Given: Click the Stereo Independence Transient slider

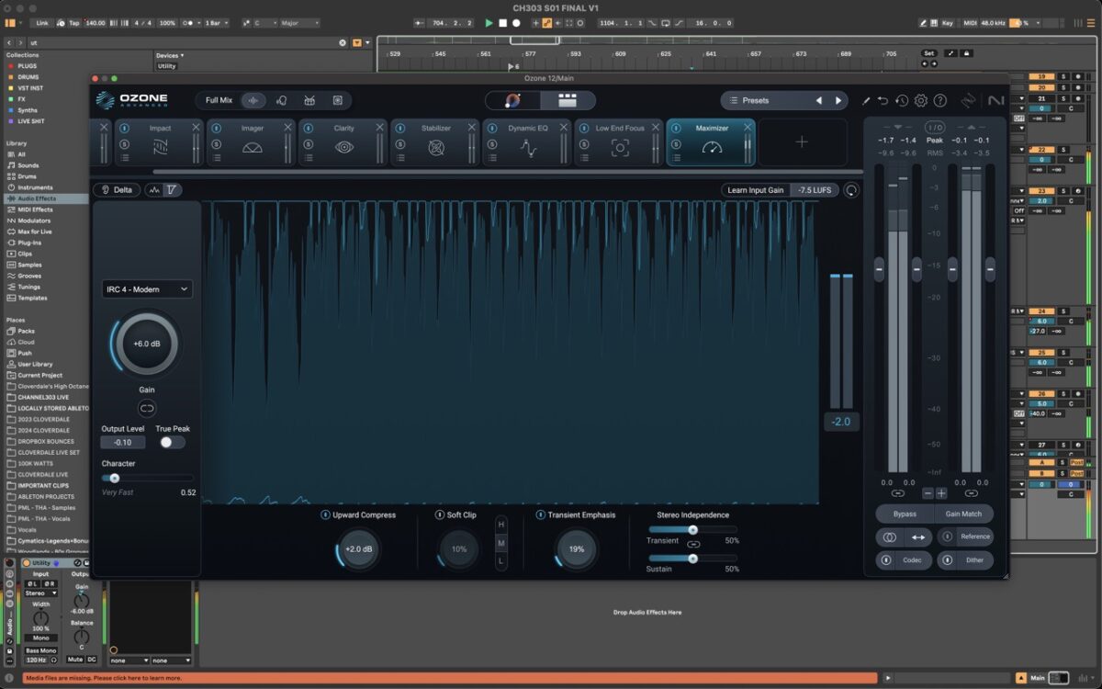Looking at the screenshot, I should pos(692,529).
